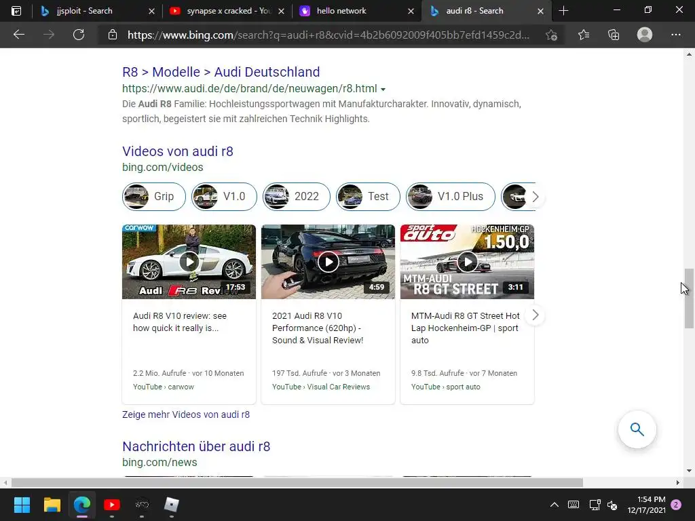Open the Windows Start menu
Image resolution: width=695 pixels, height=521 pixels.
point(22,505)
